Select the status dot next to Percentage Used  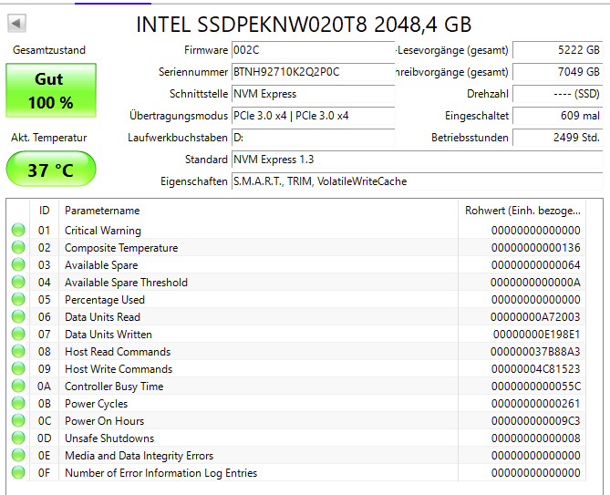(18, 300)
